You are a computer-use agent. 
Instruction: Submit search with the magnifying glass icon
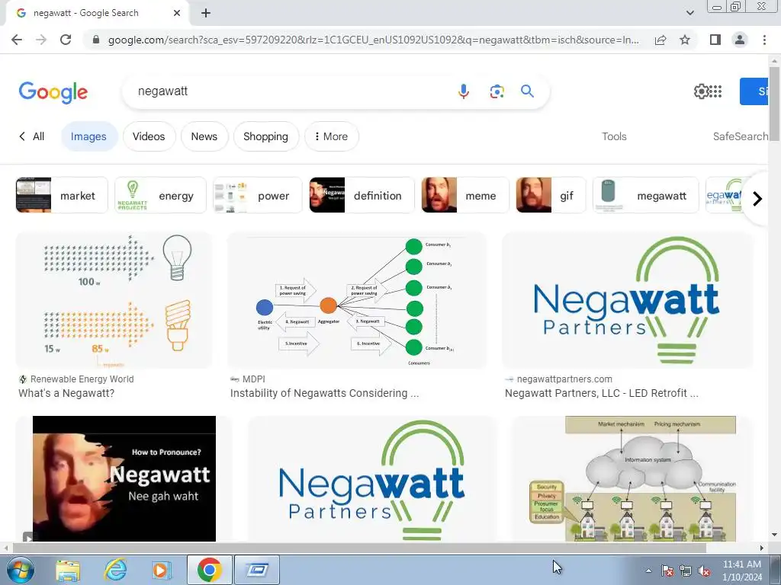pos(528,91)
